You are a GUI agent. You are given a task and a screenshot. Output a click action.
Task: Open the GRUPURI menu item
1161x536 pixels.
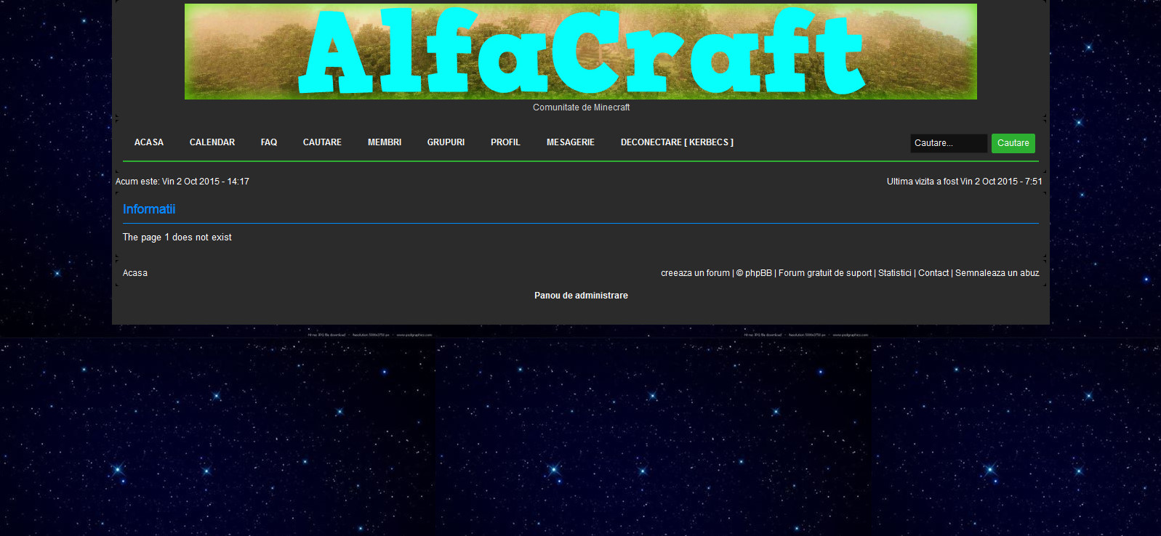click(446, 142)
